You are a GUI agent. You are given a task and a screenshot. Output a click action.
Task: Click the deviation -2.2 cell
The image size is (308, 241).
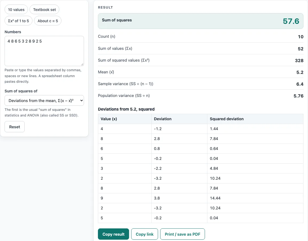[x=179, y=168]
